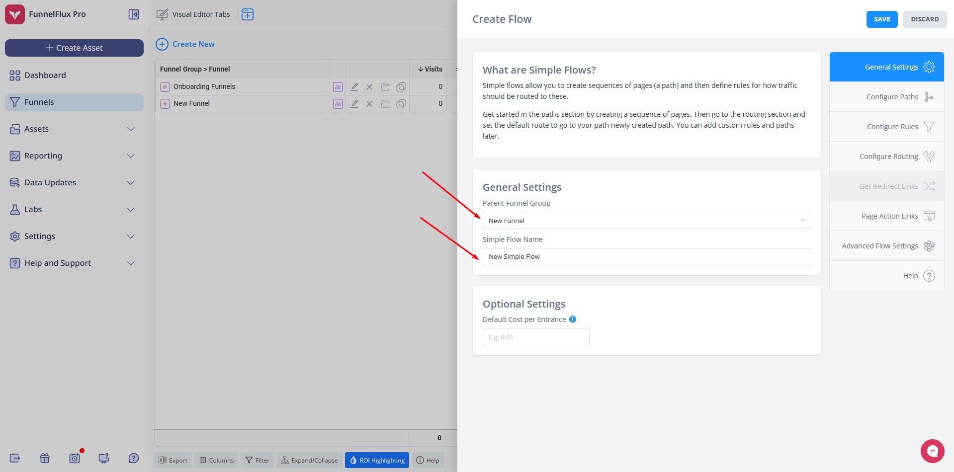The height and width of the screenshot is (472, 954).
Task: Open stats icon for Onboarding Funnels row
Action: click(x=338, y=87)
